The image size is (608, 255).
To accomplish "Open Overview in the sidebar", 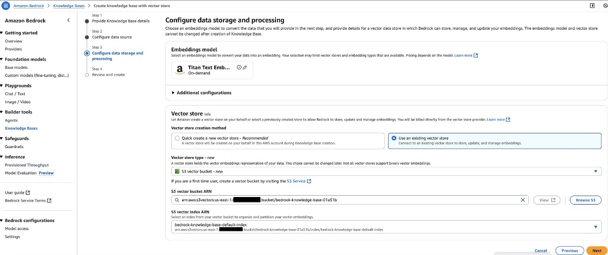I will click(13, 41).
